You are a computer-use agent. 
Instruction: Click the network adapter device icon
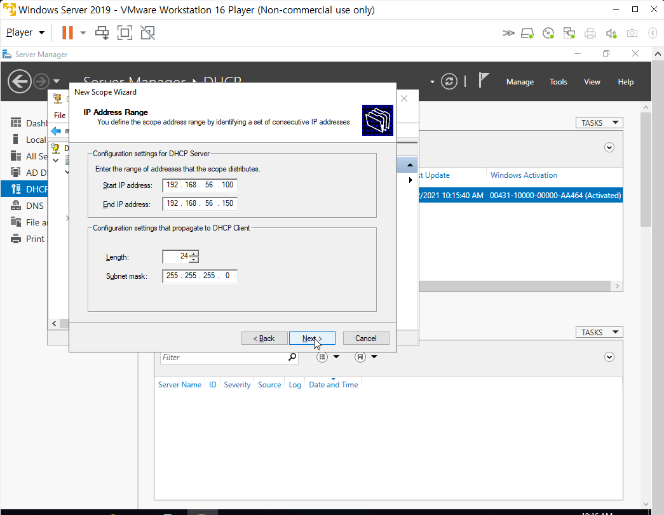(569, 33)
